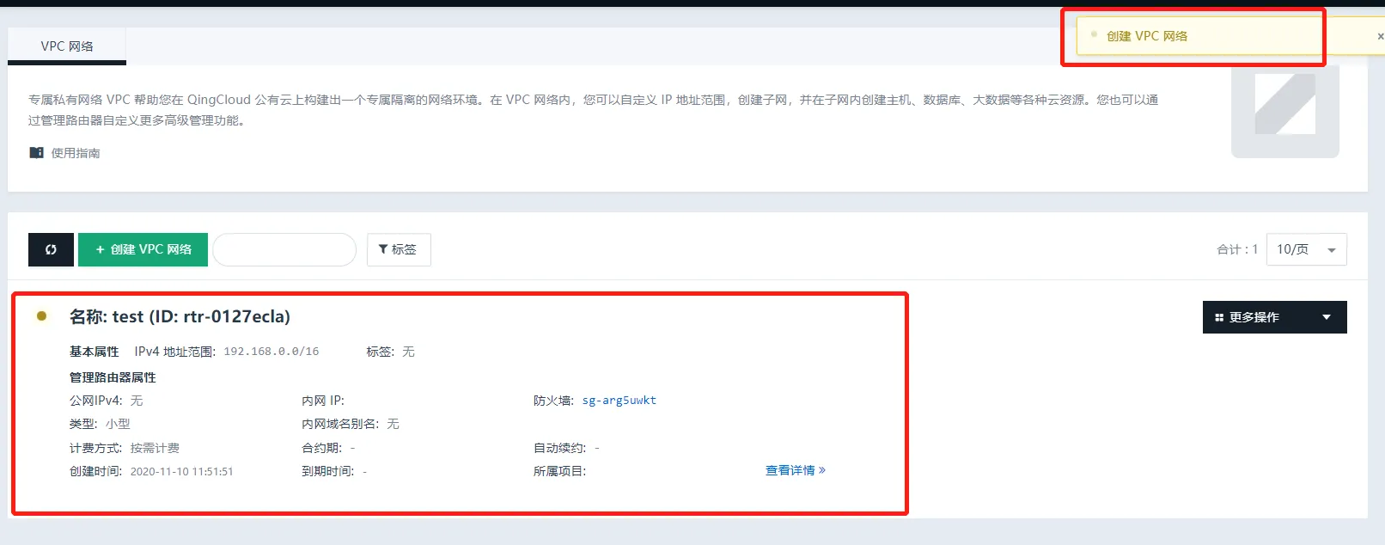Screen dimensions: 1385x545
Task: Select the VPC name test (ID: rtr-0127ecla)
Action: click(x=180, y=316)
